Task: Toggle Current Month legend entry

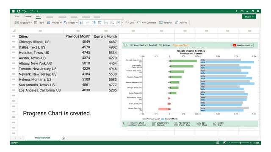Action: [x=169, y=119]
